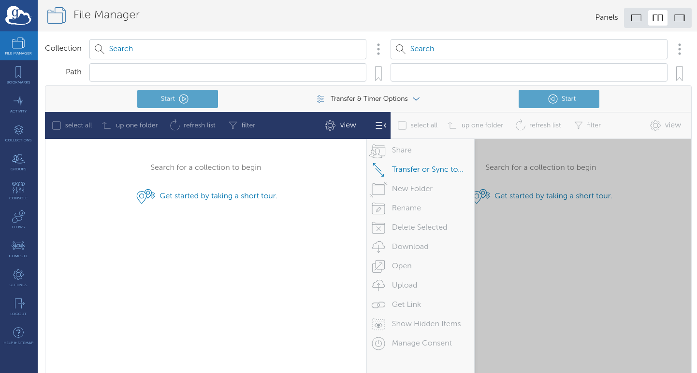
Task: Open Bookmarks in the sidebar
Action: tap(18, 76)
